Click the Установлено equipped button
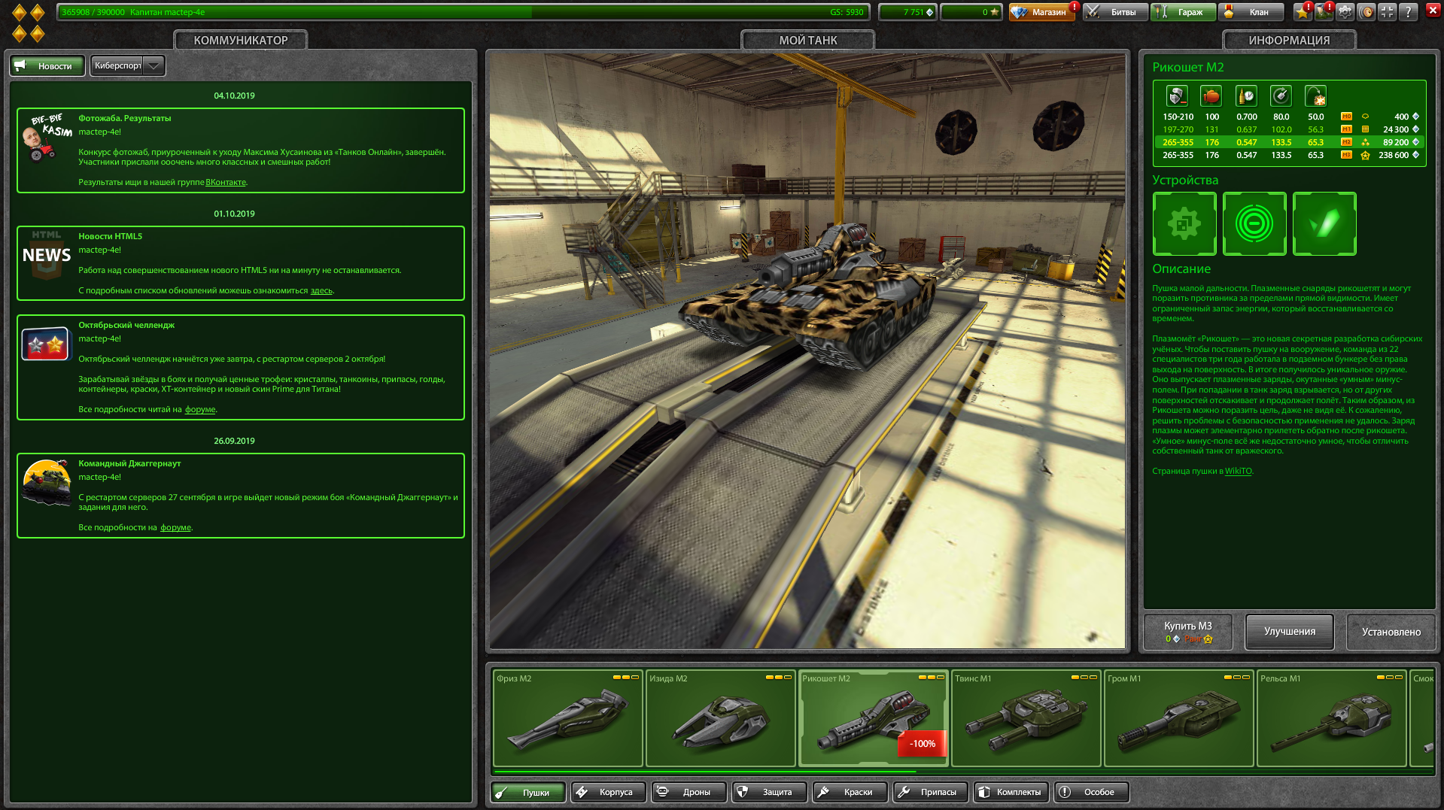 click(1391, 632)
